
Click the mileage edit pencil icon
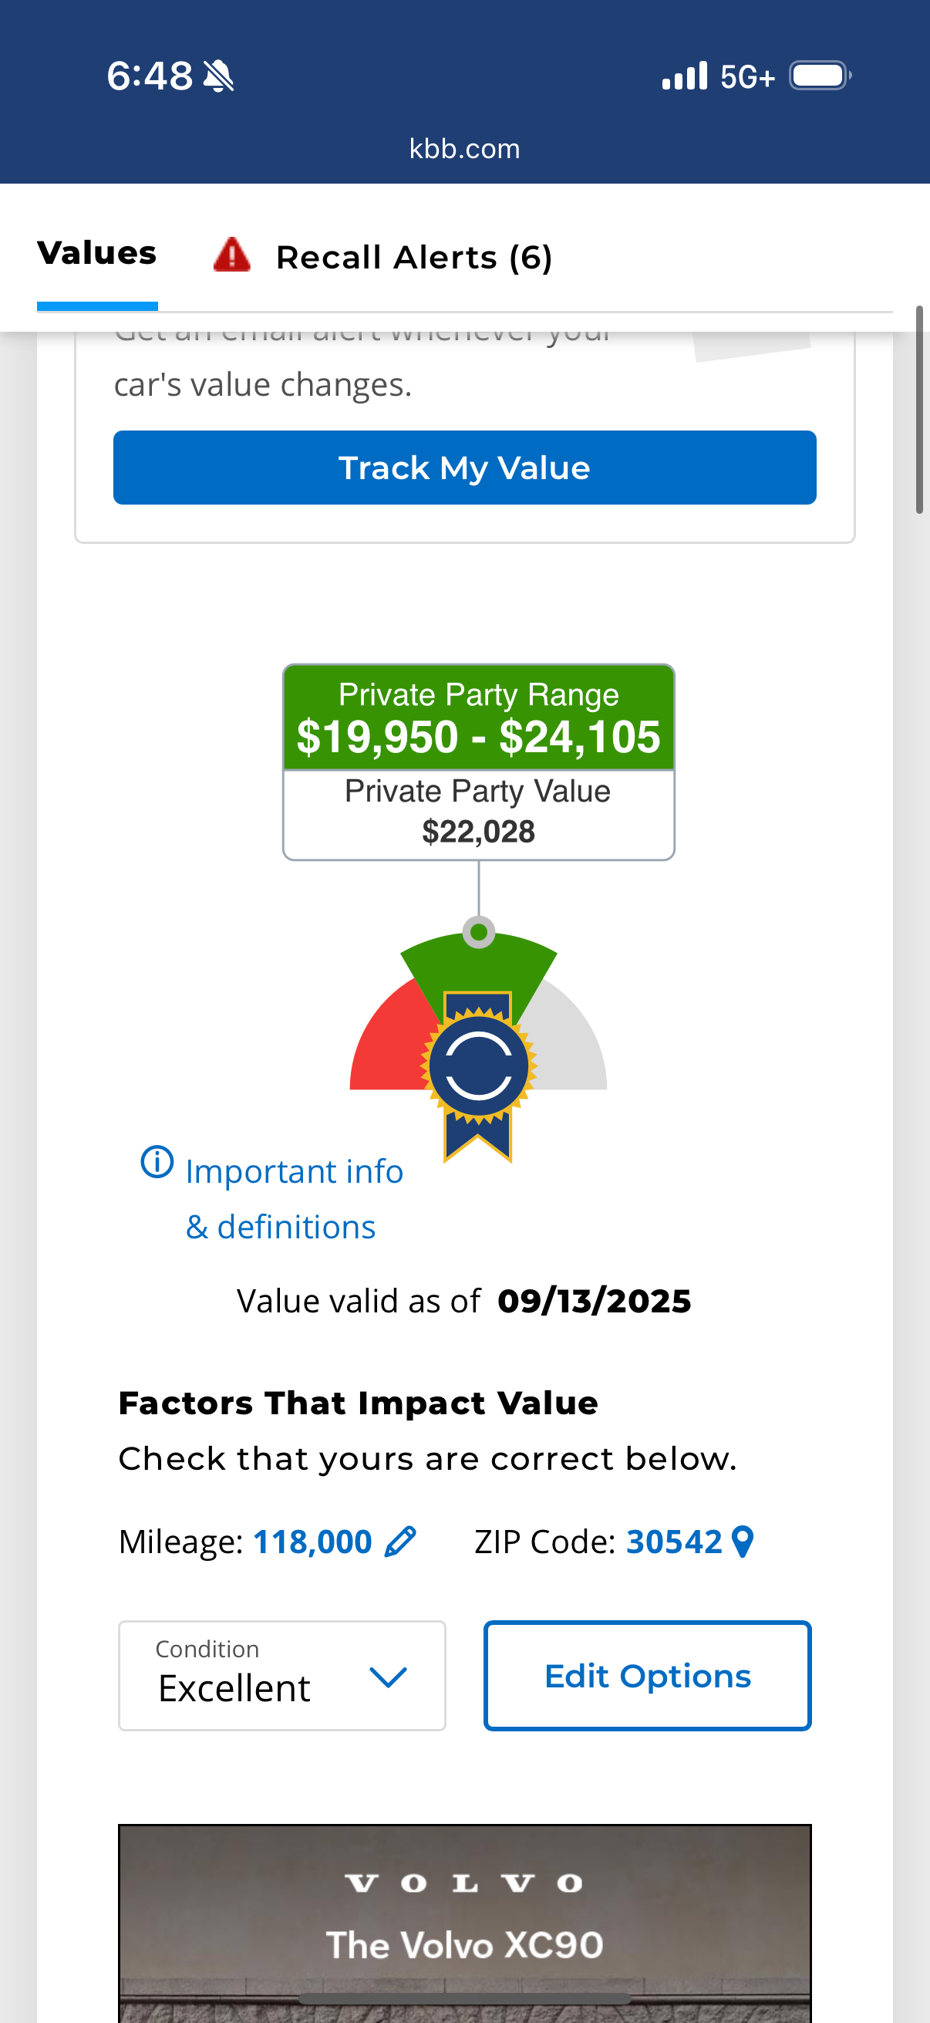pos(400,1542)
